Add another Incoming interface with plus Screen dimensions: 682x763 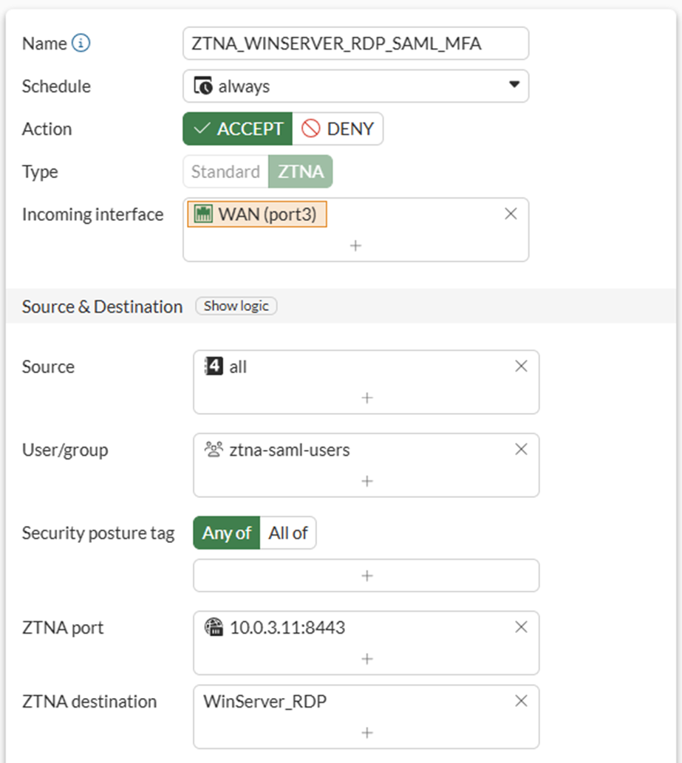coord(355,245)
